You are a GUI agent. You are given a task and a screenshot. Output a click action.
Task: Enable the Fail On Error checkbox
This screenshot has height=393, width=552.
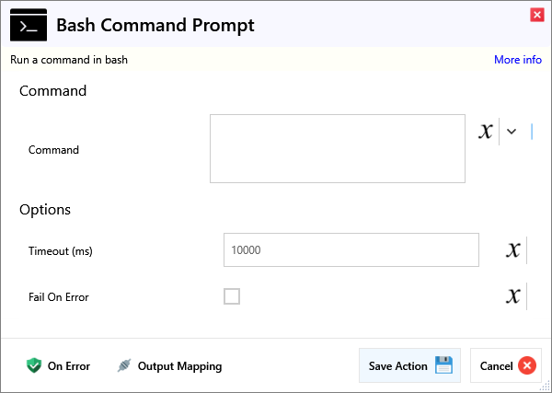click(232, 296)
